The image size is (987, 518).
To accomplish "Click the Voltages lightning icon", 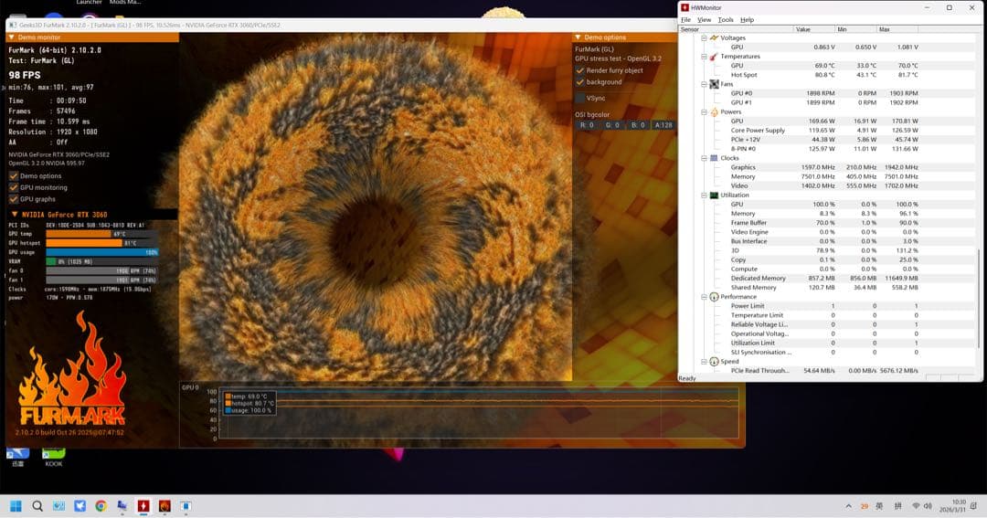I will pyautogui.click(x=714, y=37).
